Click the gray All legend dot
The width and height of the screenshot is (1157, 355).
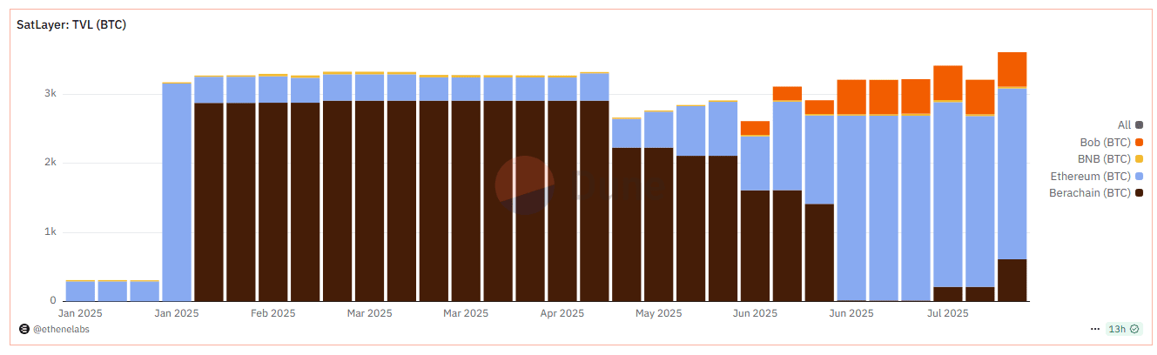(1139, 125)
